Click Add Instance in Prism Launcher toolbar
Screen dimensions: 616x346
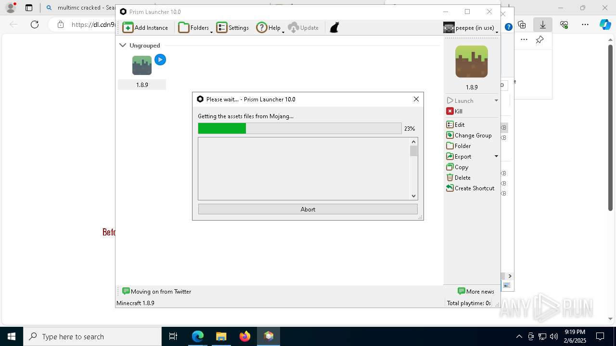[145, 27]
